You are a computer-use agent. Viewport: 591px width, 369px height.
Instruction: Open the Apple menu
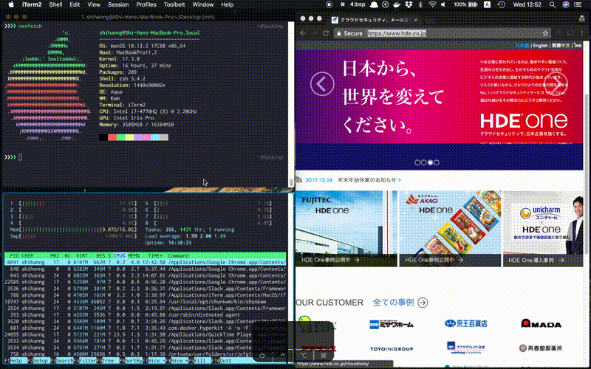(x=11, y=4)
